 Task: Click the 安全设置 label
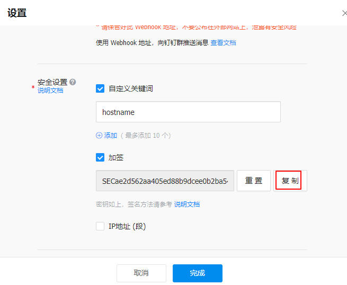pyautogui.click(x=52, y=82)
